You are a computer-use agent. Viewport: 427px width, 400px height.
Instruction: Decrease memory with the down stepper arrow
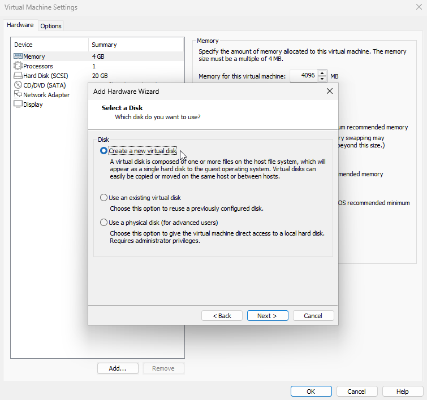322,79
